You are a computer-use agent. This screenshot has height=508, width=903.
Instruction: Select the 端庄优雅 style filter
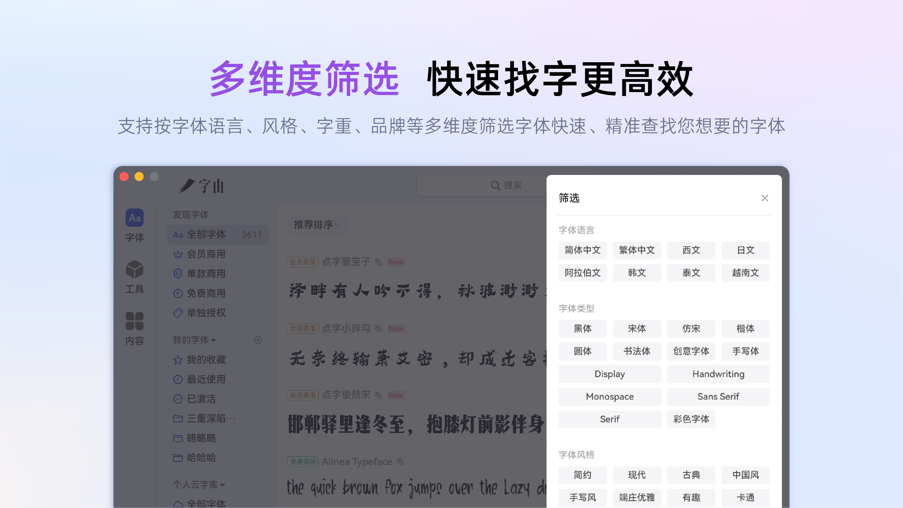coord(636,497)
